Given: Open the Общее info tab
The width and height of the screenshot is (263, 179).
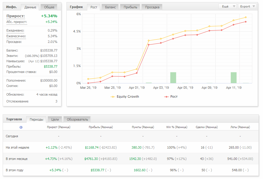Looking at the screenshot, I should (x=49, y=7).
